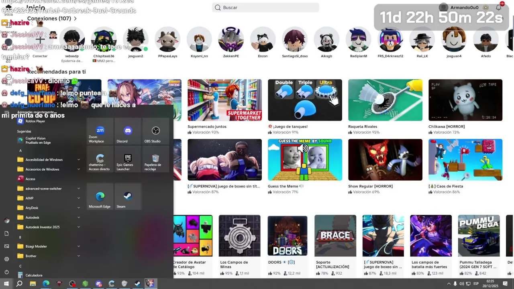
Task: Expand the Start menu hamburger button
Action: (x=6, y=112)
